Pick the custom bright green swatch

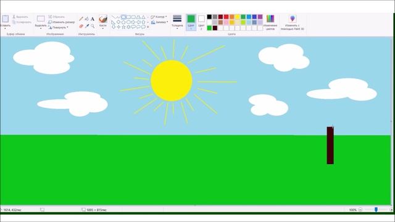(x=209, y=28)
